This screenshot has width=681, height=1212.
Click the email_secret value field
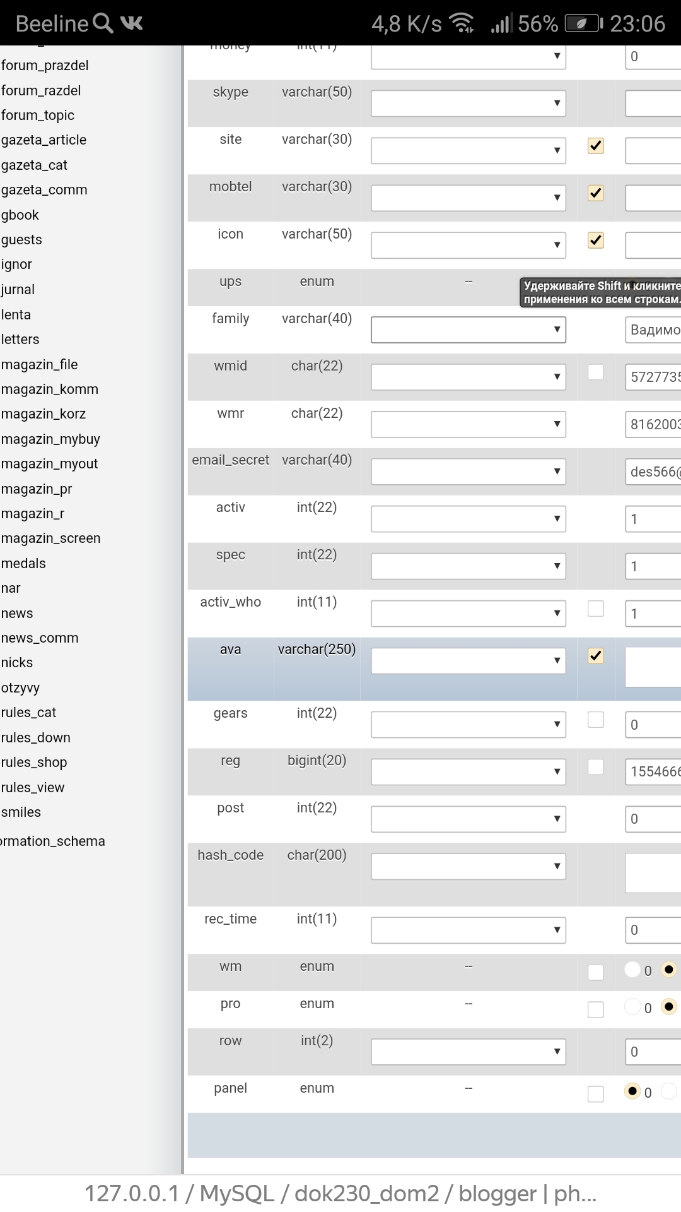tap(653, 472)
